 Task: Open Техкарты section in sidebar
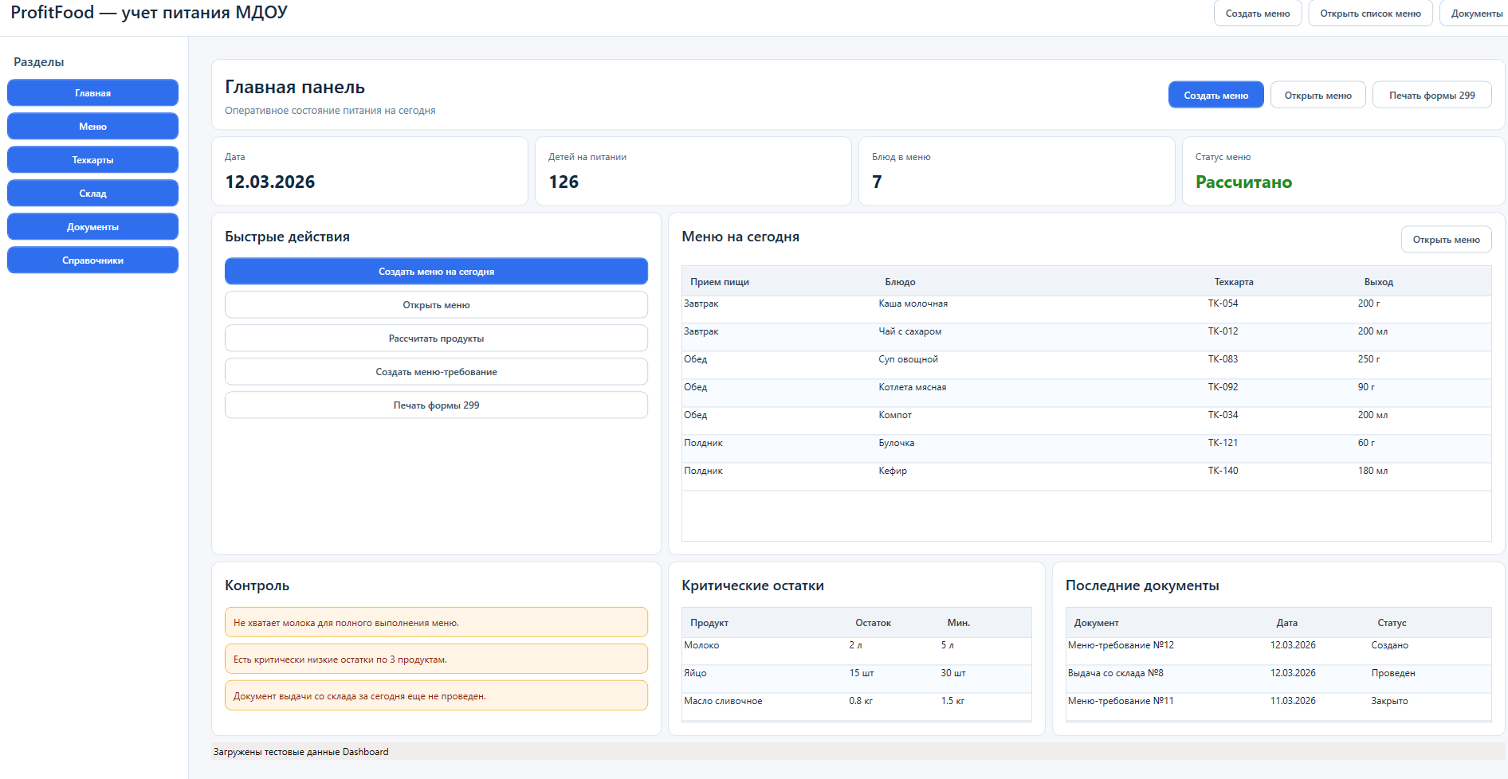click(x=92, y=160)
